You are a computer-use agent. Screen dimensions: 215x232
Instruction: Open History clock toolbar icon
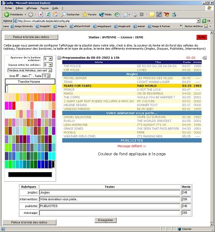coord(117,14)
